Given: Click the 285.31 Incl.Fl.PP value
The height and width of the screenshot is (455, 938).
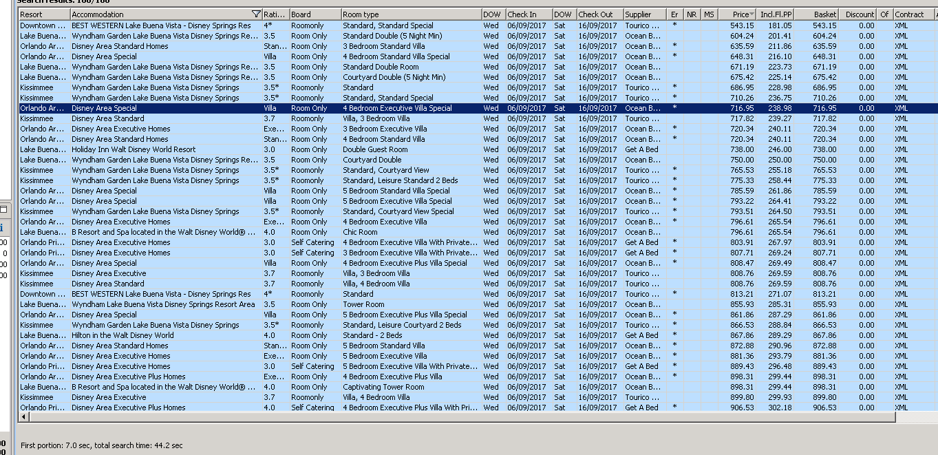Looking at the screenshot, I should 780,304.
